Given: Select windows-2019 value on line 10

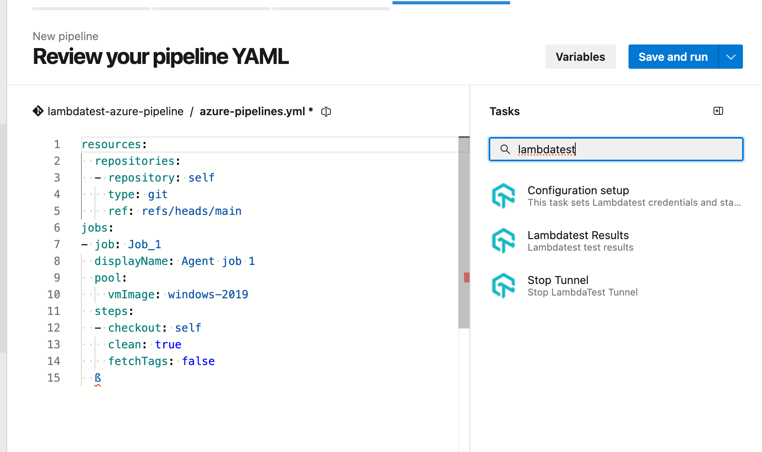Looking at the screenshot, I should [x=207, y=294].
